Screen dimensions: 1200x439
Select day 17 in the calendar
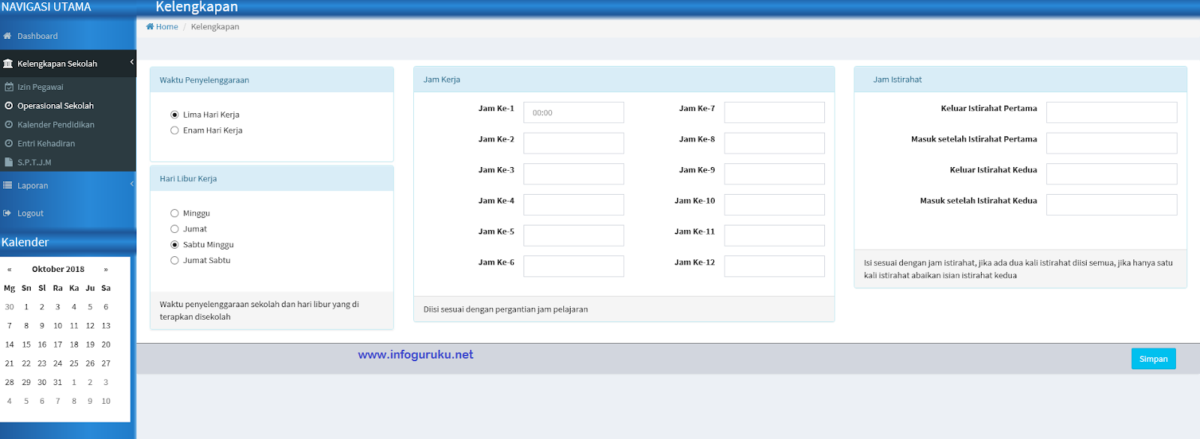(x=58, y=345)
